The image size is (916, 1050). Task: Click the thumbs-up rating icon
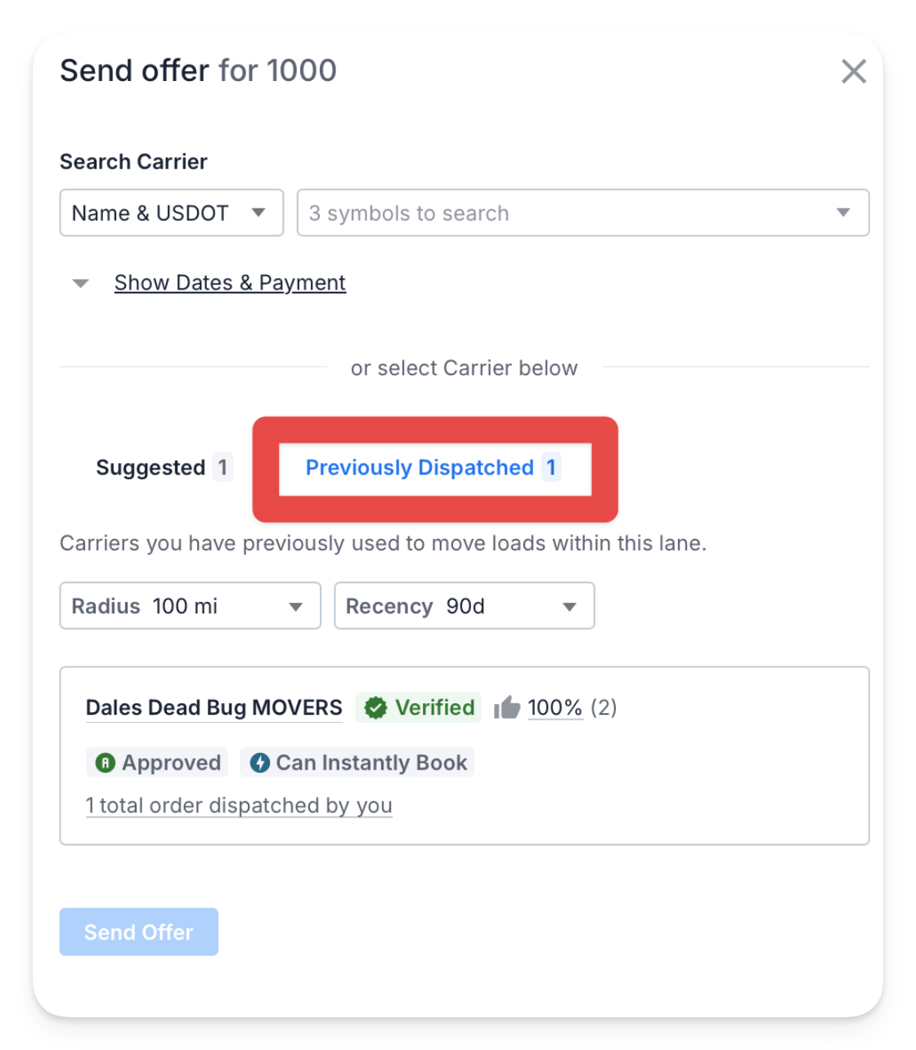507,707
